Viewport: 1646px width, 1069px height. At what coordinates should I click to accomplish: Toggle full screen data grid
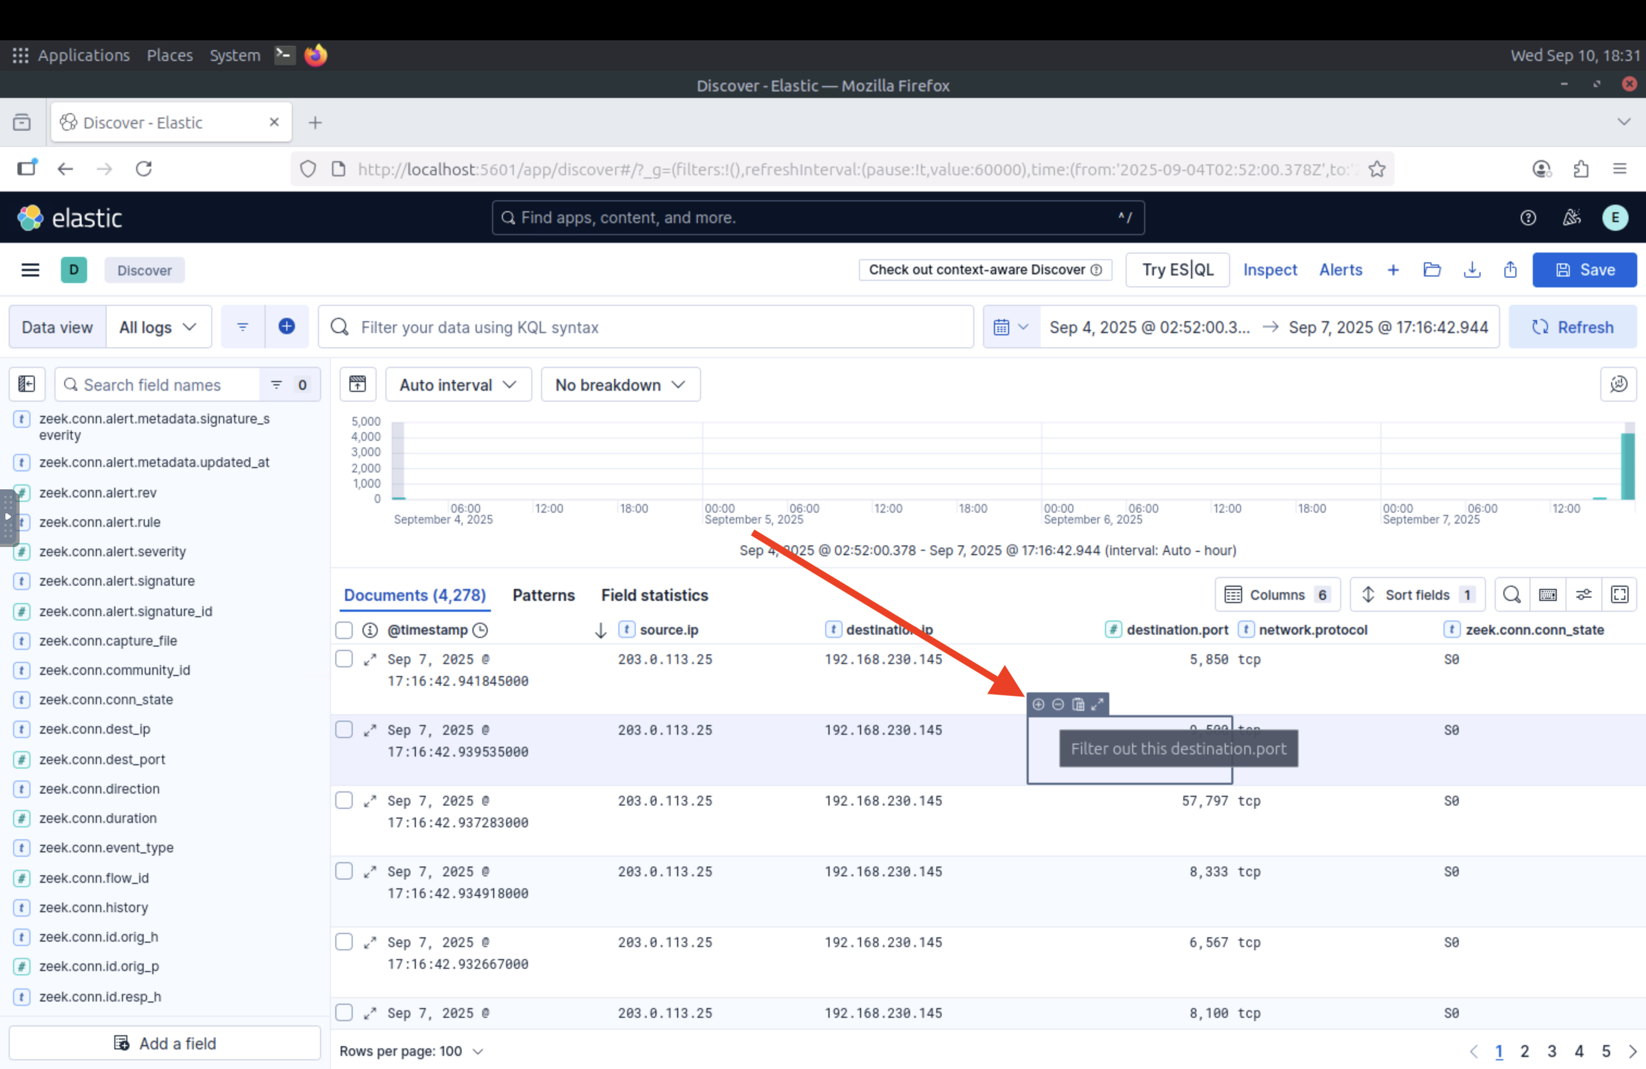click(1619, 595)
